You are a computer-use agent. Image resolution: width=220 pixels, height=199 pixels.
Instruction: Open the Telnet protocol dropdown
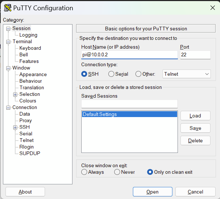pyautogui.click(x=187, y=74)
